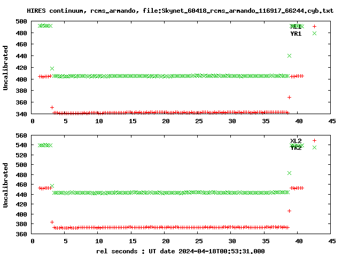342x256 pixels.
Task: Click the lone XL2 point near value 383
Action: [52, 222]
